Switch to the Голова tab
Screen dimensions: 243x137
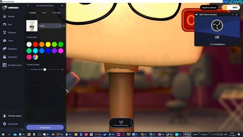(33, 13)
